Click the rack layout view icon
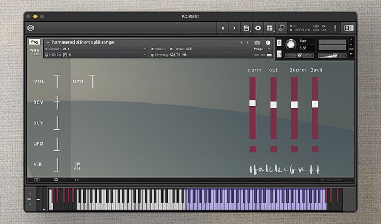381x224 pixels. [x=270, y=28]
